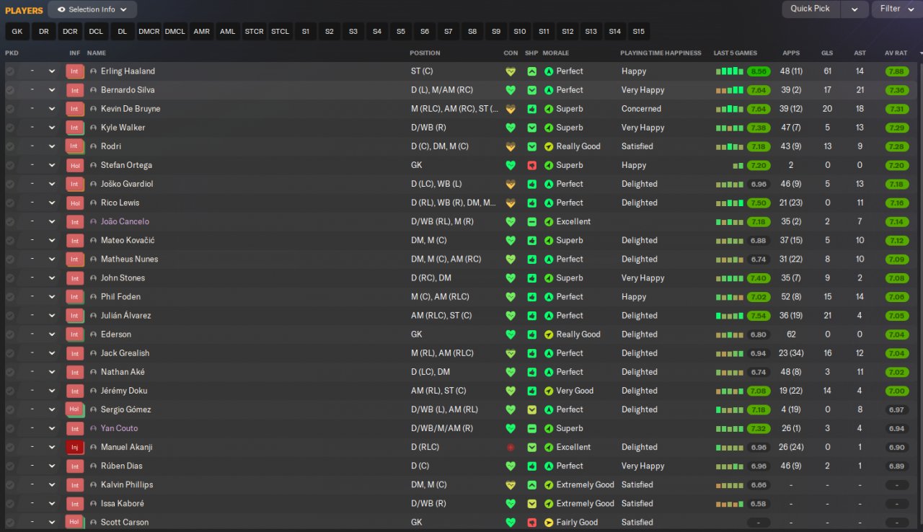Viewport: 923px width, 532px height.
Task: Toggle the picked circle for Bernardo Silva
Action: pyautogui.click(x=10, y=90)
